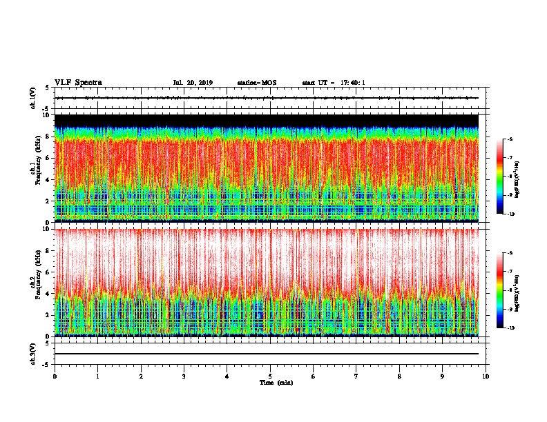Click the "VLF Spectra" plot title
Image resolution: width=547 pixels, height=422 pixels.
coord(78,83)
